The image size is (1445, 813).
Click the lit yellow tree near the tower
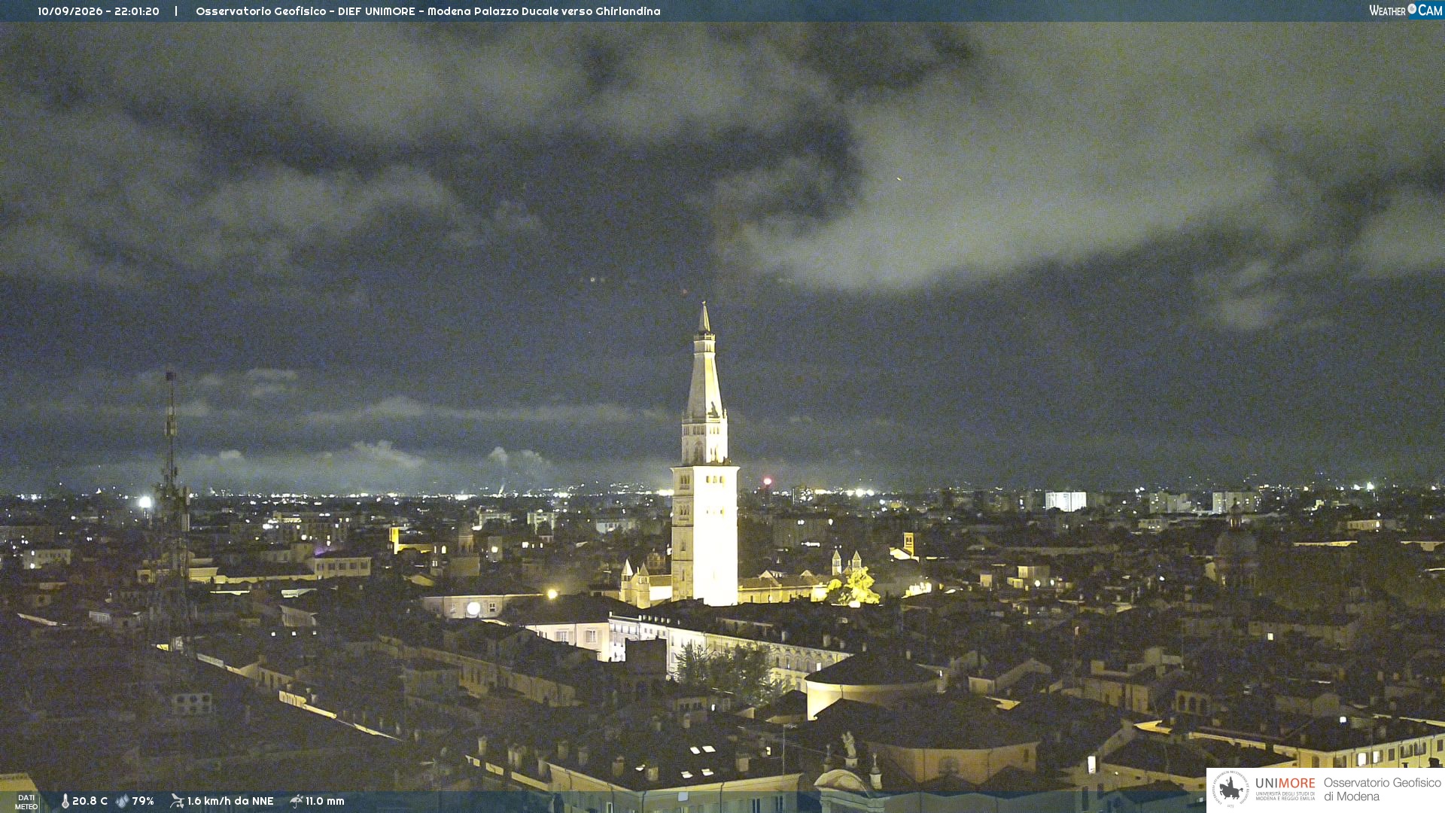(856, 587)
